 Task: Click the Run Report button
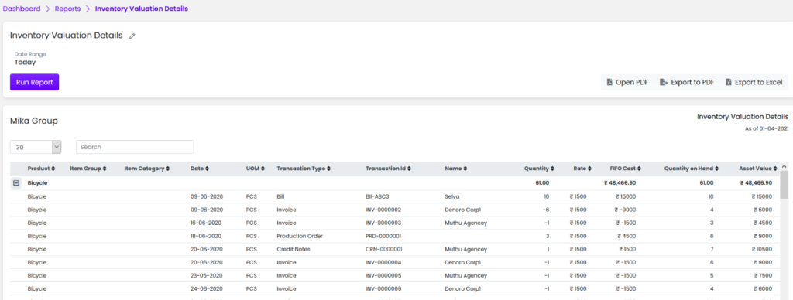coord(34,82)
